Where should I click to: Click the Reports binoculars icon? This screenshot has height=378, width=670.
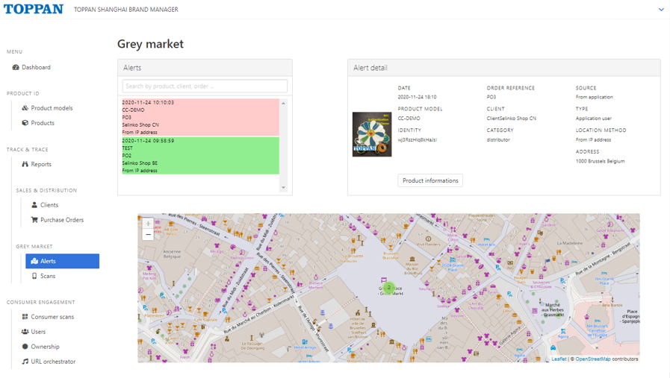(x=25, y=164)
